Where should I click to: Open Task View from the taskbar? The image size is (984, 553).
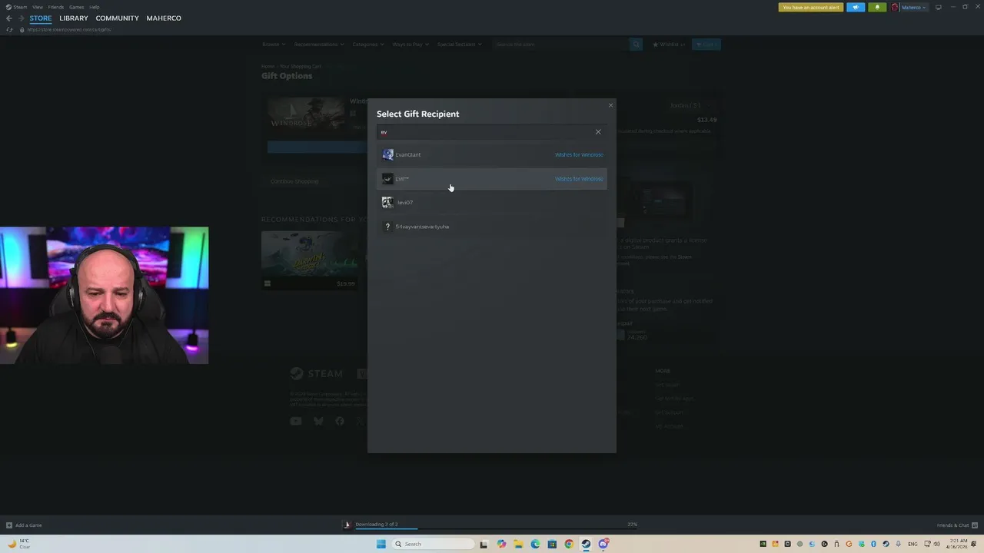point(484,544)
